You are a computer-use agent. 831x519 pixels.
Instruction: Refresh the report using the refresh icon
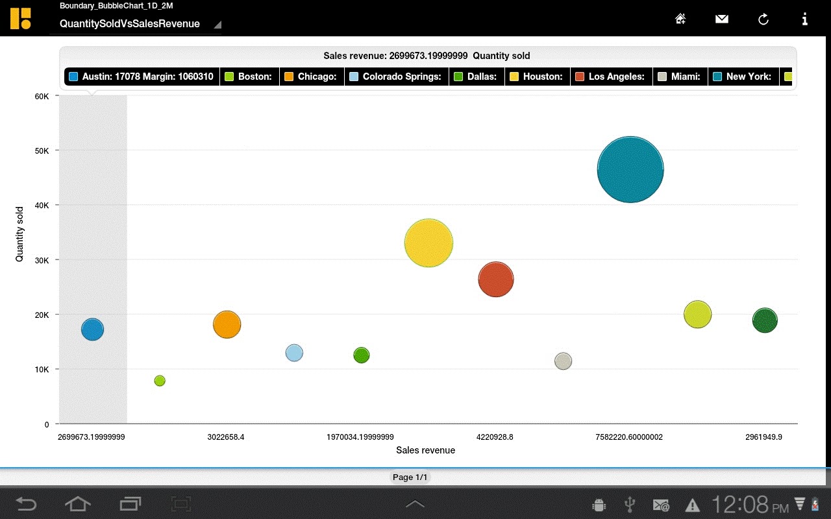[763, 19]
